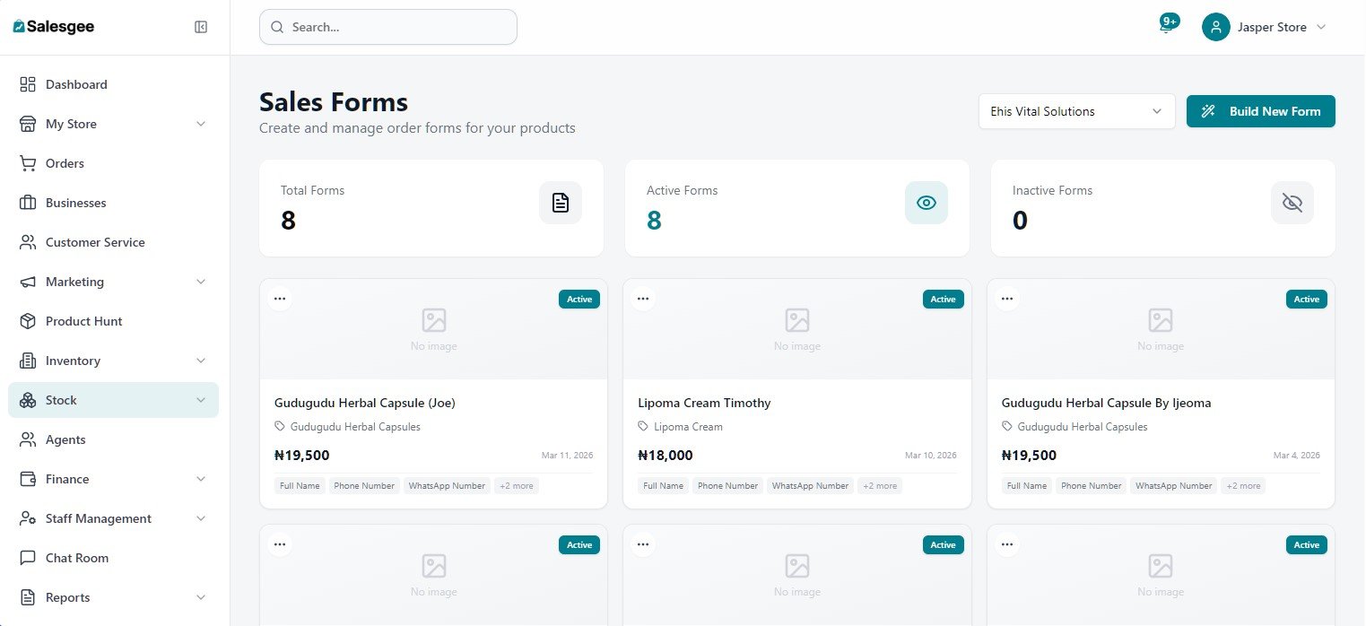Viewport: 1366px width, 626px height.
Task: Open options menu on Gudugudu By Ijeoma card
Action: 1007,299
